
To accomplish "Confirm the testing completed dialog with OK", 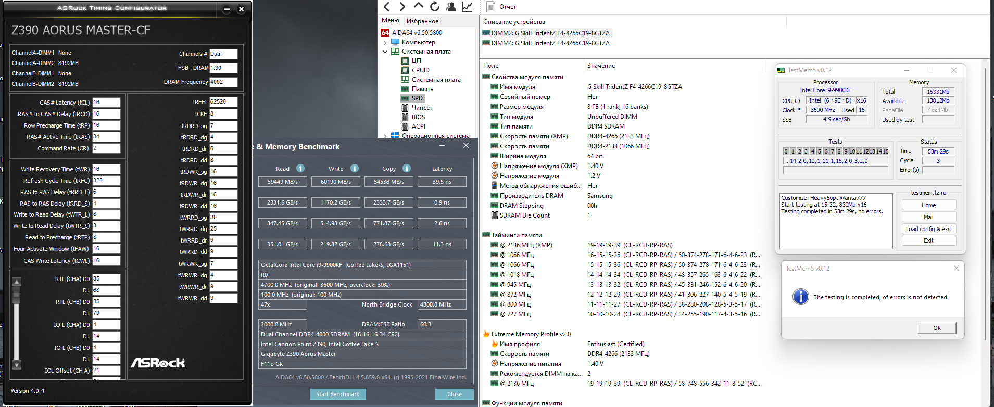I will tap(937, 328).
